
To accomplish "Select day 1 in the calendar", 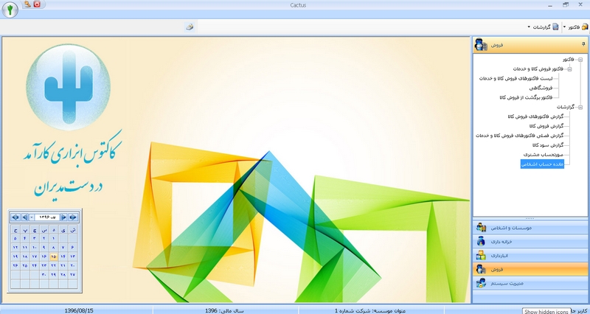I will [53, 238].
